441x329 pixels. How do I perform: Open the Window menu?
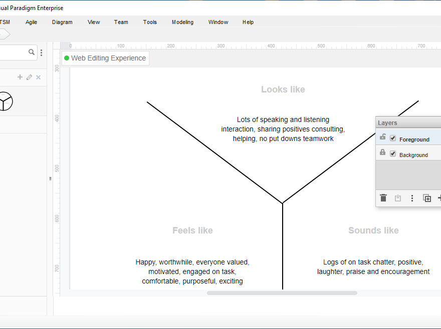click(x=218, y=22)
